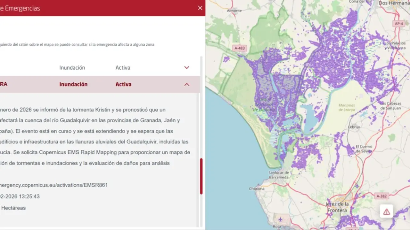Click Las Cabezas de San Juan label
410x230 pixels.
click(391, 105)
